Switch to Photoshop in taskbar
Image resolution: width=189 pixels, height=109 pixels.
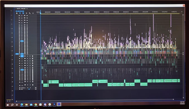[x=54, y=104]
